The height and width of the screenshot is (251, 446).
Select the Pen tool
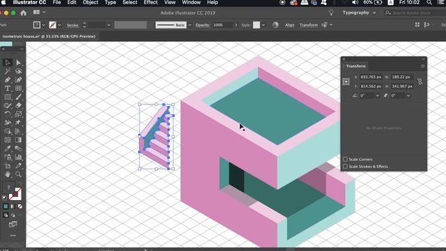(8, 80)
